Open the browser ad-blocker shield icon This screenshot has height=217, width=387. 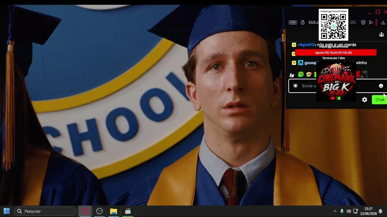coord(363,22)
